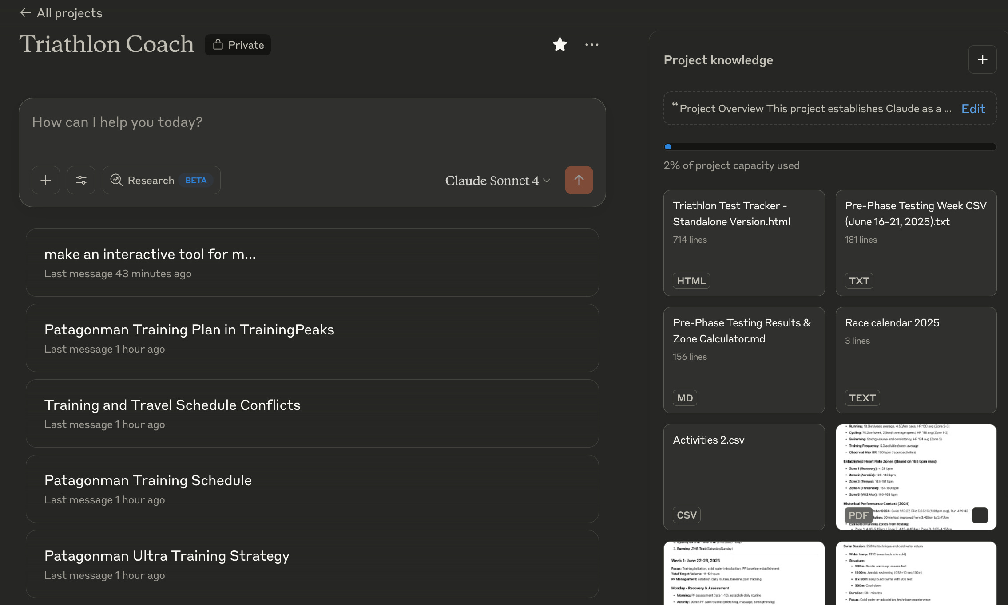This screenshot has width=1008, height=605.
Task: Open the Race calendar 2025 text file
Action: pos(916,360)
